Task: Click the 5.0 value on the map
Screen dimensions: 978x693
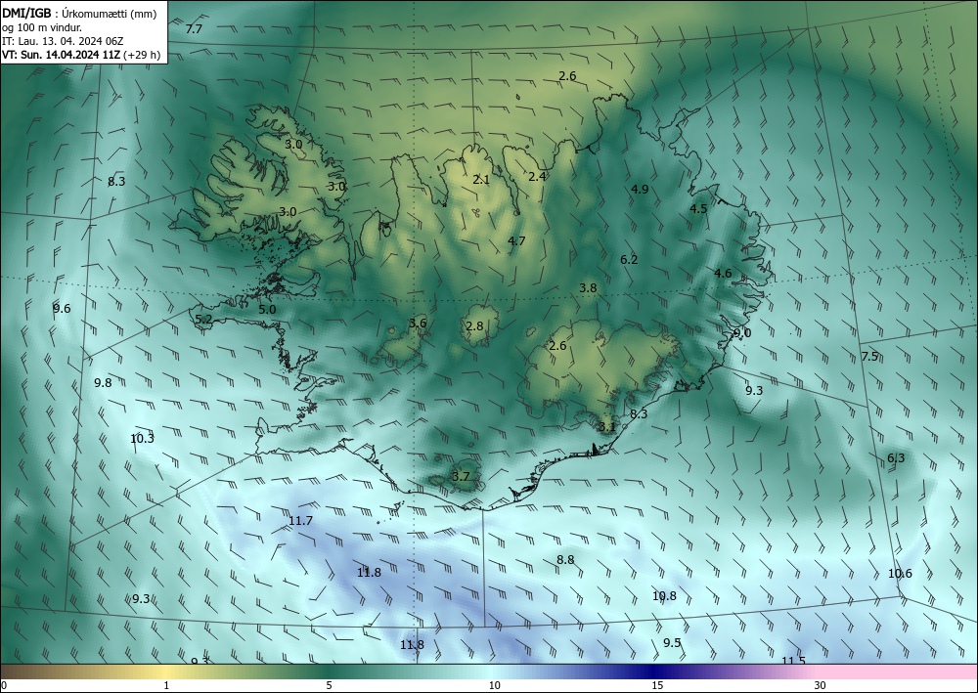Action: point(267,309)
